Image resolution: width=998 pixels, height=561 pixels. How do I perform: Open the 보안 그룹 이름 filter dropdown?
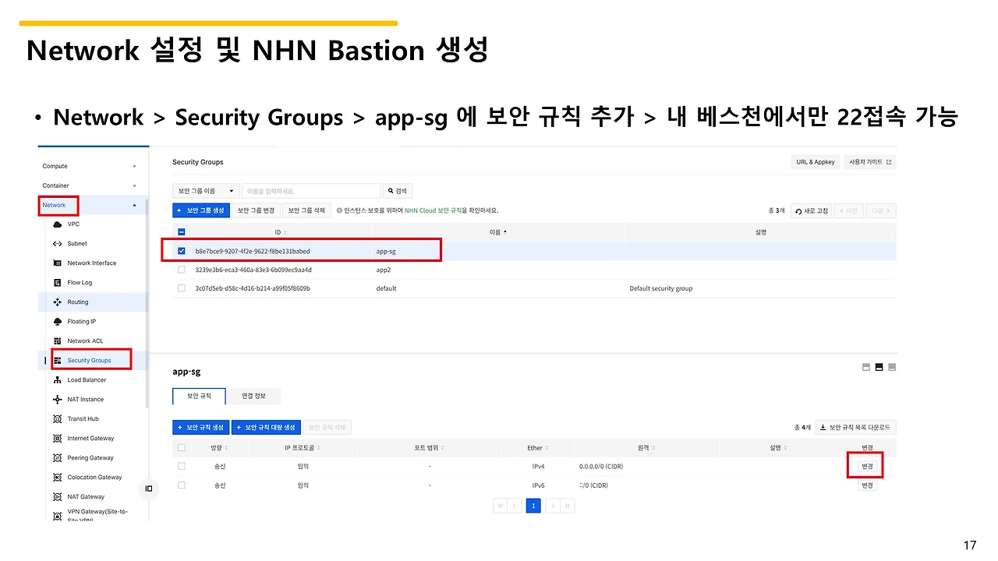pyautogui.click(x=207, y=191)
